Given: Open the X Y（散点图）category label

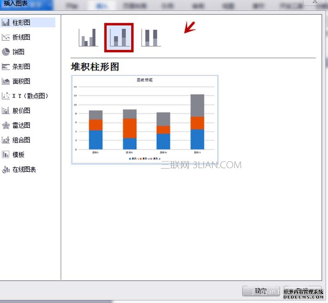Looking at the screenshot, I should [x=30, y=96].
